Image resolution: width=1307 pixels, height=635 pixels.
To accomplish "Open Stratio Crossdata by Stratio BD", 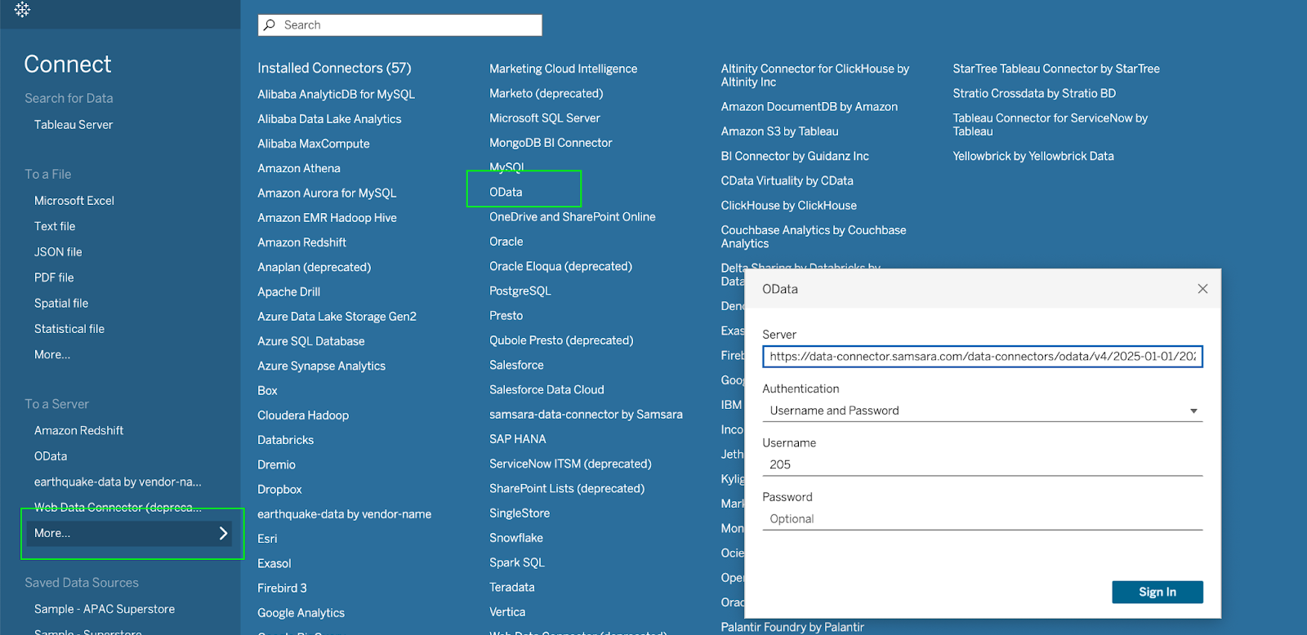I will [x=1033, y=94].
